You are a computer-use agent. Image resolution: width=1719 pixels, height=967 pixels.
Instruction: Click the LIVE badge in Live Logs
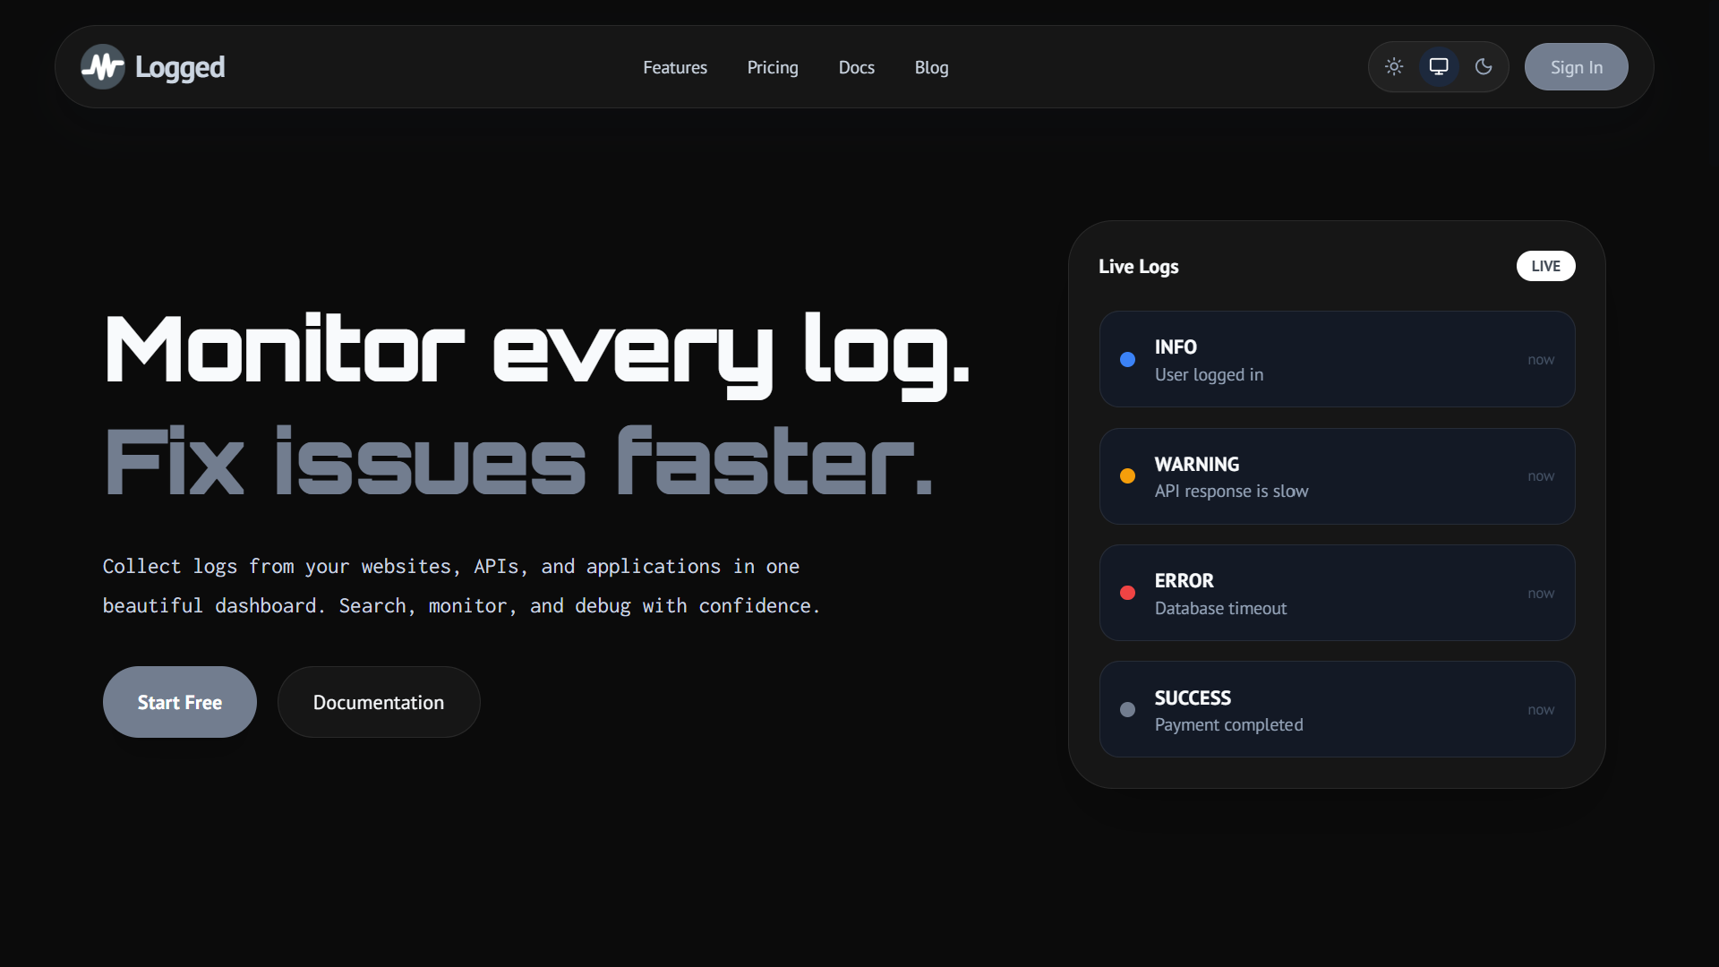(1546, 266)
